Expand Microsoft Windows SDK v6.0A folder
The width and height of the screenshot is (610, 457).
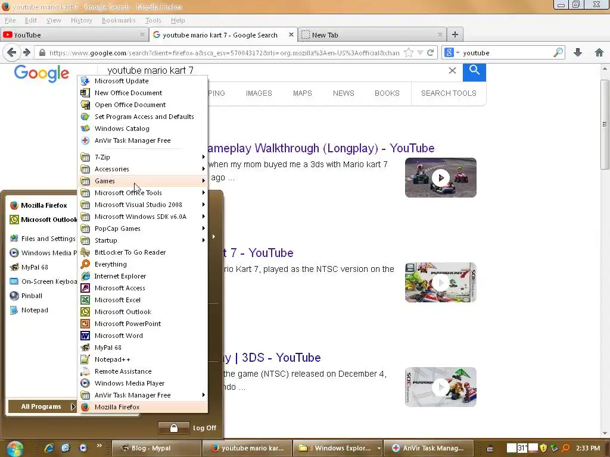point(142,217)
